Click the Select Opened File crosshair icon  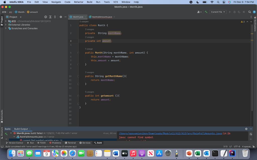coord(45,17)
